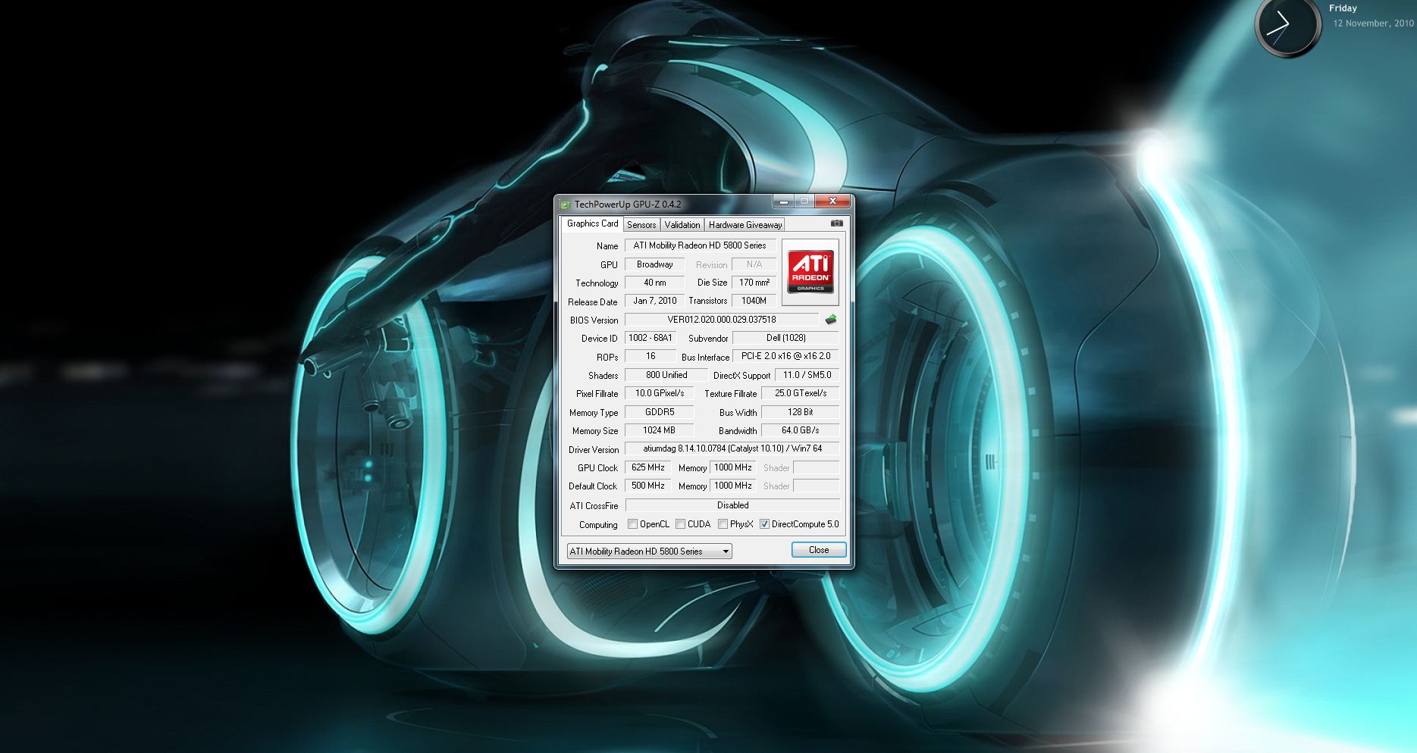
Task: Click the Bandwidth value 64.0 GB/s
Action: 800,430
